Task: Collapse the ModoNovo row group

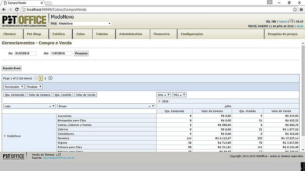Action: click(5, 136)
